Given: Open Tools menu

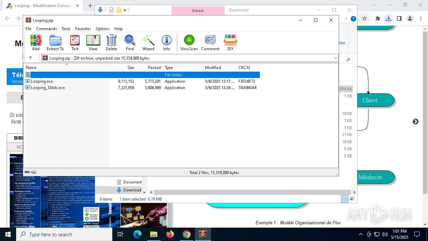Looking at the screenshot, I should pyautogui.click(x=66, y=29).
